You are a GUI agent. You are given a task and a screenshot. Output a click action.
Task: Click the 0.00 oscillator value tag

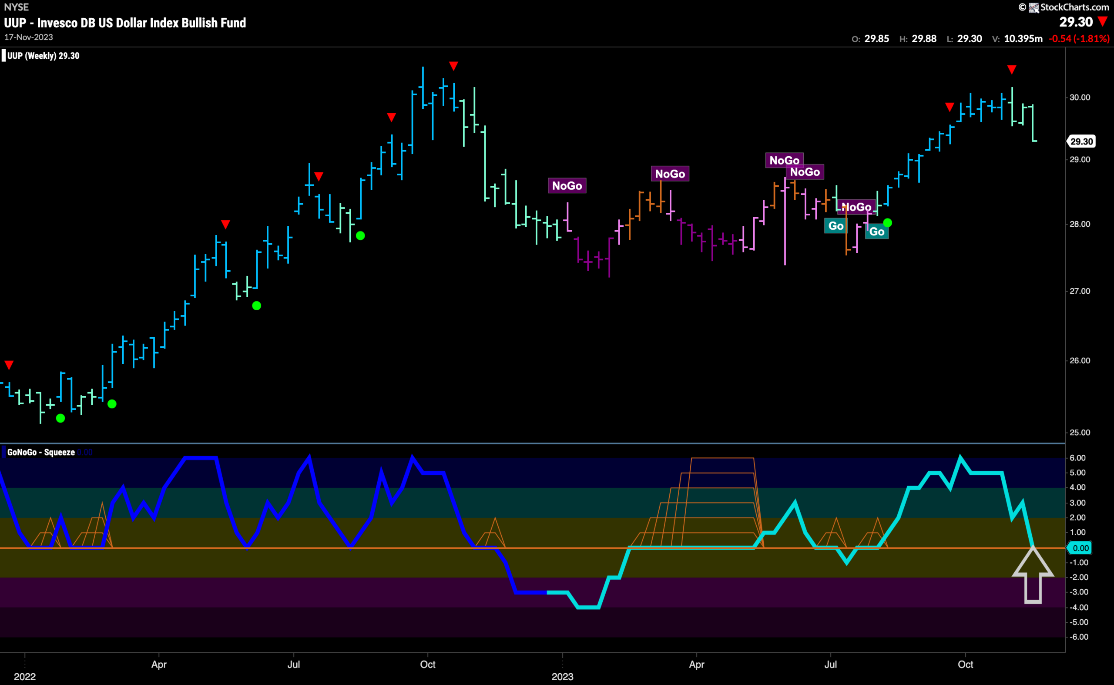click(1080, 548)
